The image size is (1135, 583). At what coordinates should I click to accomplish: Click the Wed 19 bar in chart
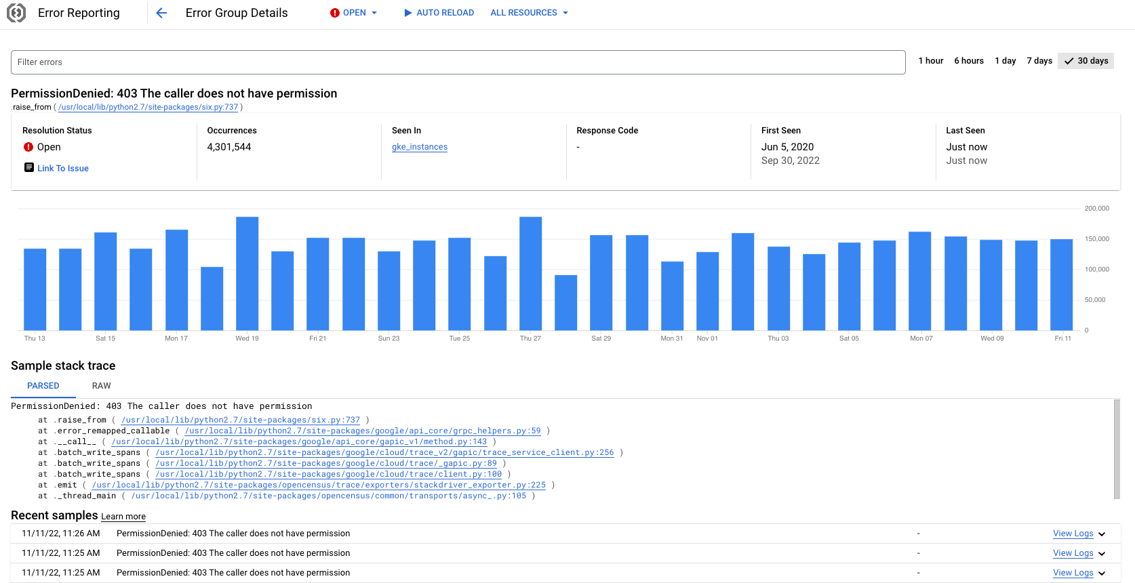pos(247,274)
